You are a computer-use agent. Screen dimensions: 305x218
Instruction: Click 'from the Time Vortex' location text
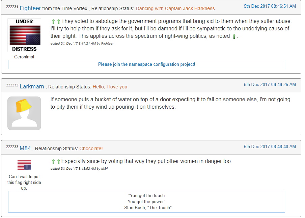[x=65, y=8]
